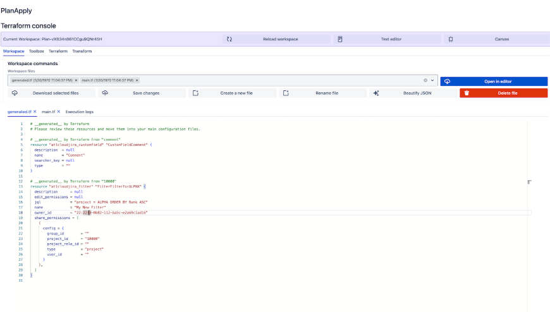
Task: Click the Create a new file icon
Action: pos(195,93)
